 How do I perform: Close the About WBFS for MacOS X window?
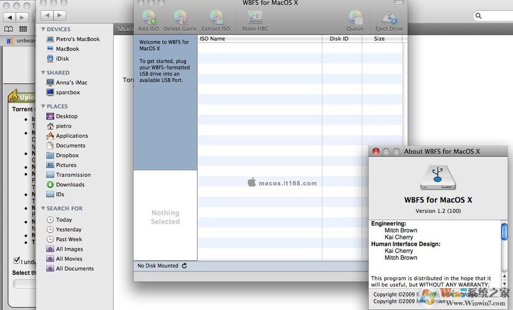[376, 151]
